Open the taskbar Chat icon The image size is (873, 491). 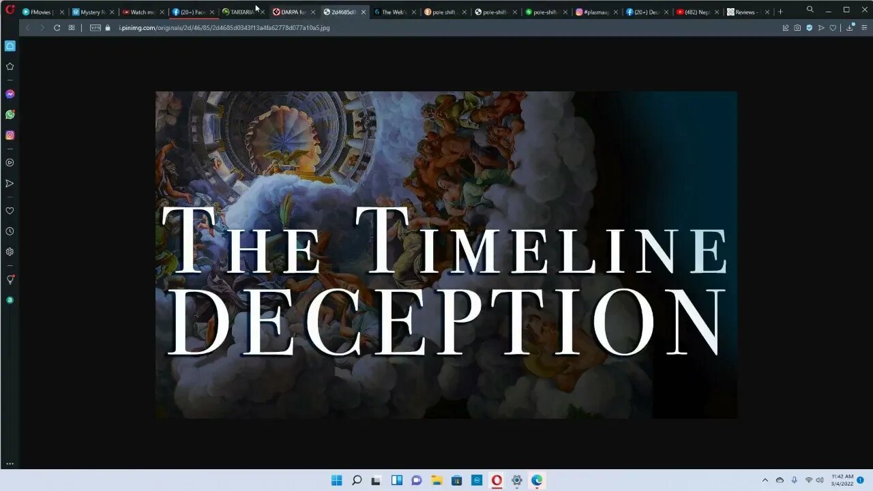(x=417, y=480)
